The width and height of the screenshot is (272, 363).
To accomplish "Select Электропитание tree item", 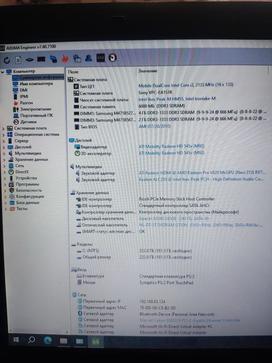I will (x=36, y=109).
